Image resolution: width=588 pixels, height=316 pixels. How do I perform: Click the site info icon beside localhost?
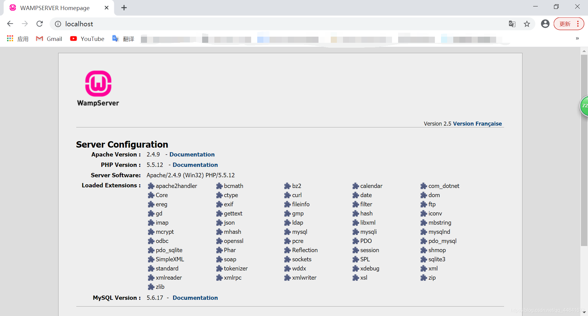[58, 24]
